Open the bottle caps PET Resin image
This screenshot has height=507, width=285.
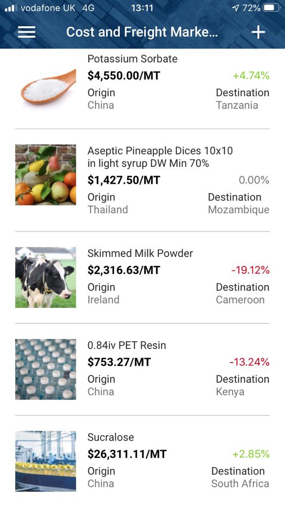point(46,369)
